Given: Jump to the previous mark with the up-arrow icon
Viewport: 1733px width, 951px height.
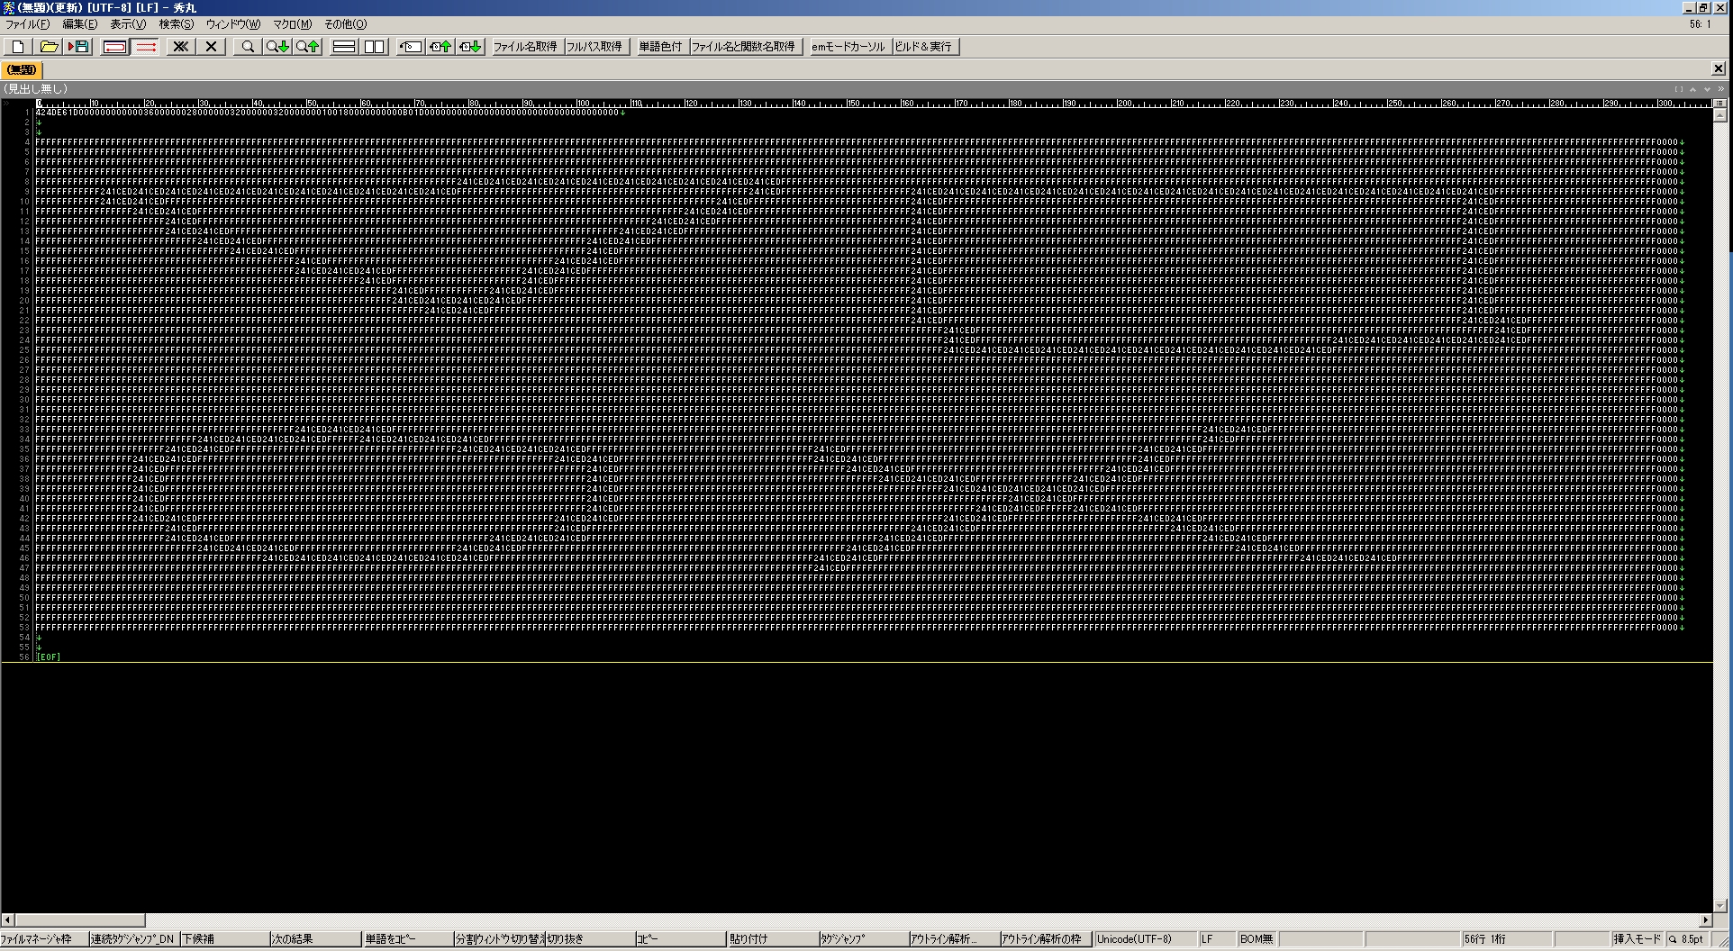Looking at the screenshot, I should (440, 47).
